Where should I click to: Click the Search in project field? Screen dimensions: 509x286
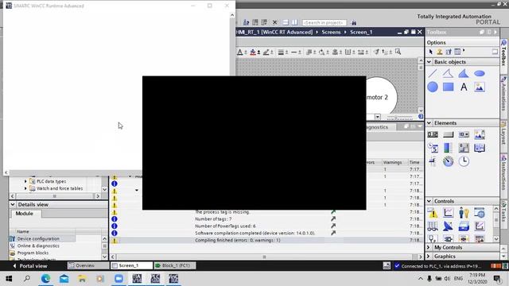pyautogui.click(x=324, y=22)
